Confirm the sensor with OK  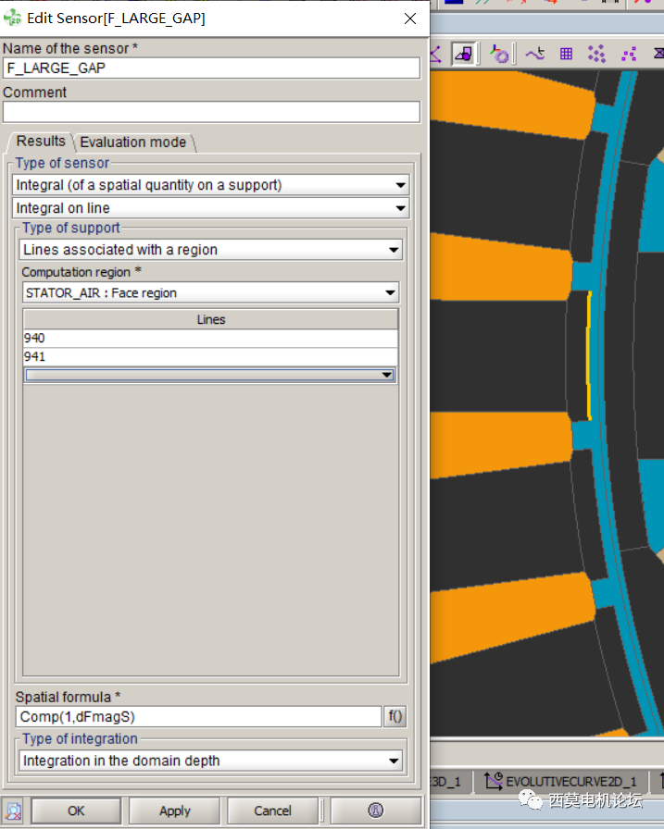tap(76, 810)
